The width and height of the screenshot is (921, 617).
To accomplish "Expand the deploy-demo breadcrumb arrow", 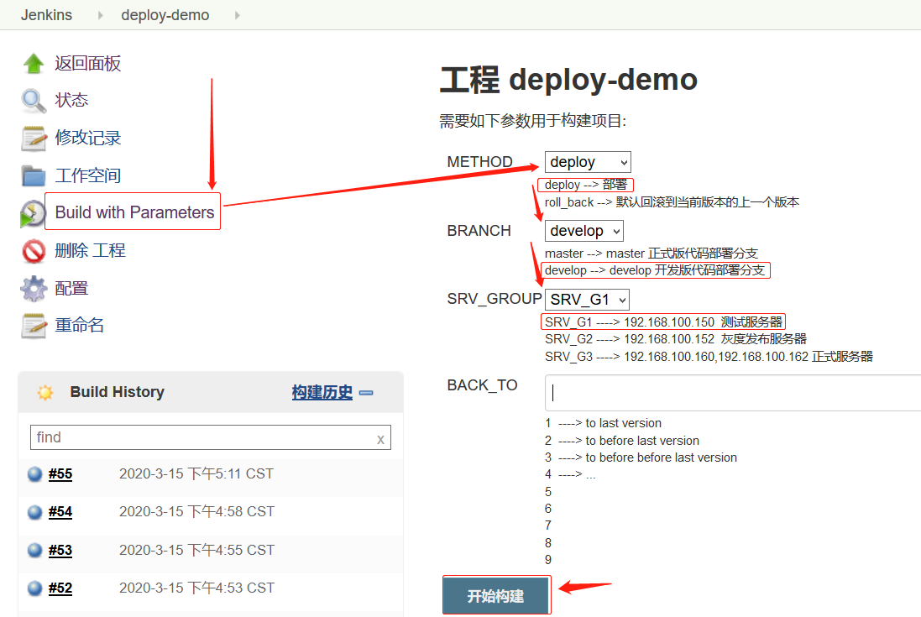I will point(238,15).
